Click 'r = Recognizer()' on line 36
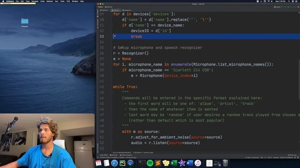The image size is (300, 168). coord(131,53)
